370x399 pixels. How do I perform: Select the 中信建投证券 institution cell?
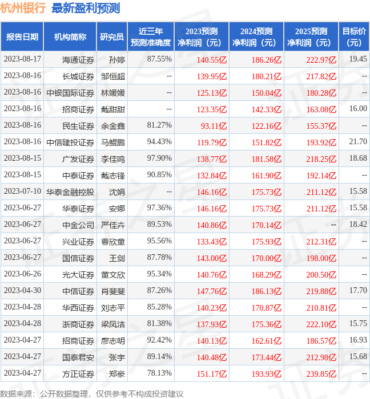point(70,142)
